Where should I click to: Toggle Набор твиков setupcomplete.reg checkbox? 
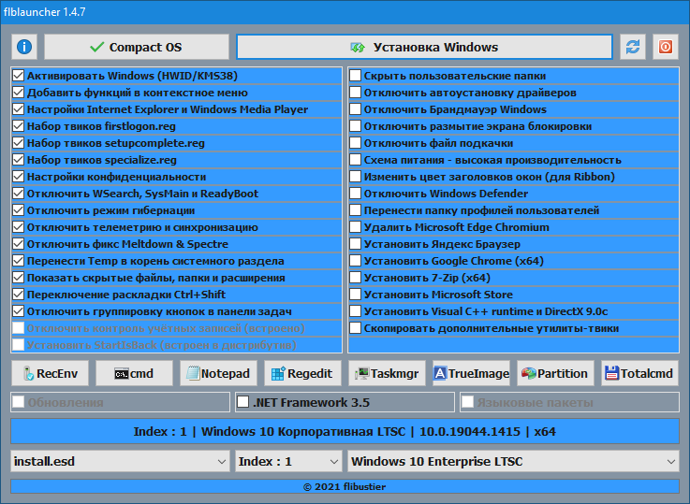click(18, 143)
